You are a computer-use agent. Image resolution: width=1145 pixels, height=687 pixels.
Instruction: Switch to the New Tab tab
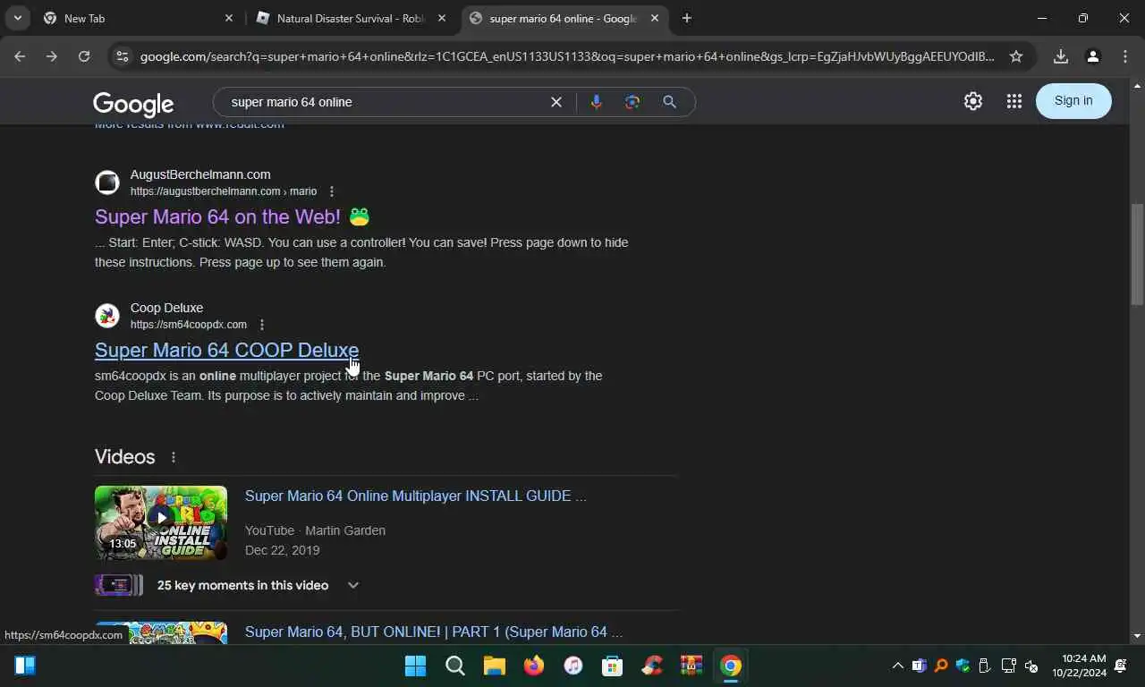coord(139,18)
